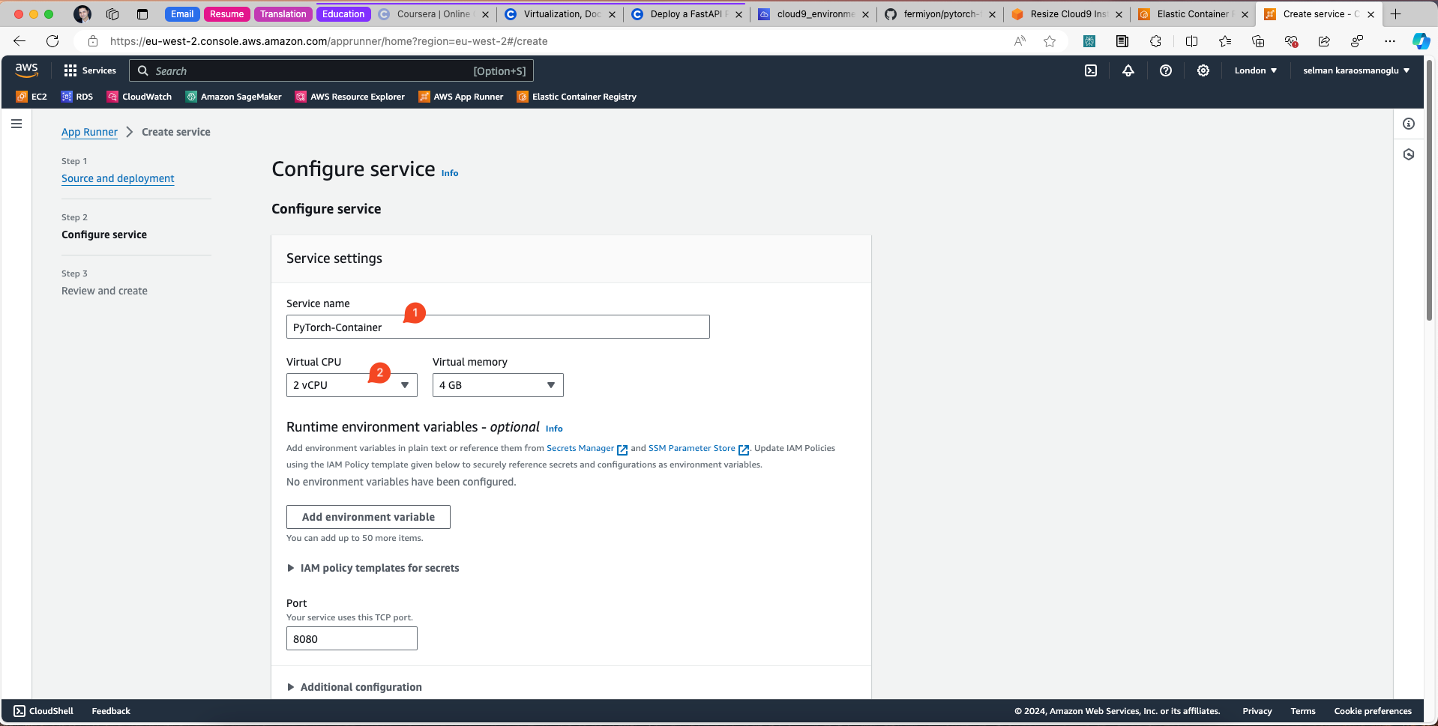1438x726 pixels.
Task: Open the Resume tab group
Action: (226, 14)
